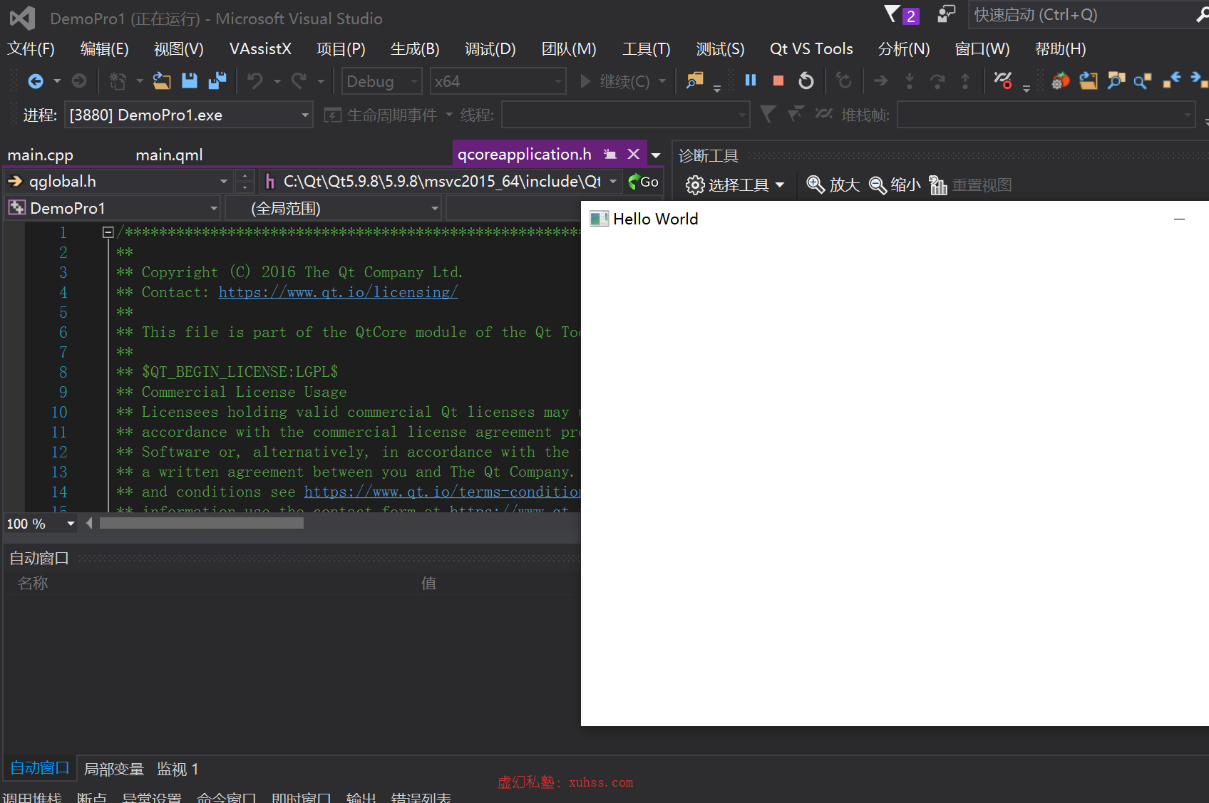The image size is (1209, 803).
Task: Click the Save All icon in toolbar
Action: tap(217, 81)
